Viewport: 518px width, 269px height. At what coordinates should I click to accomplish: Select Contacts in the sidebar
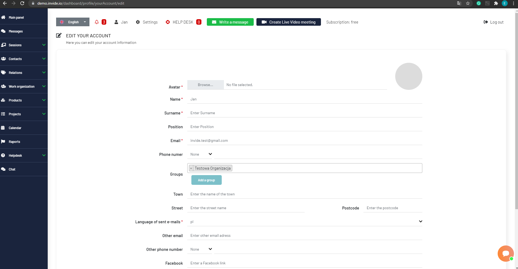point(15,59)
